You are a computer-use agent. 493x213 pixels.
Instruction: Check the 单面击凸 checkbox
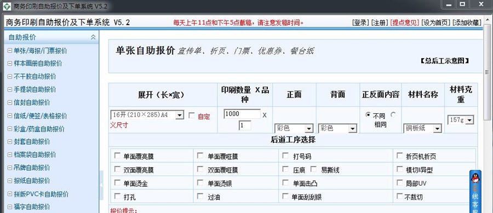coord(285,182)
